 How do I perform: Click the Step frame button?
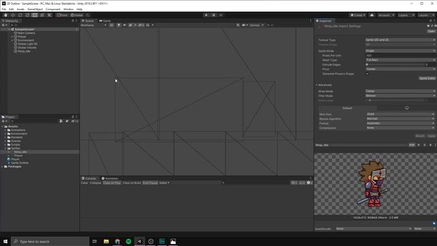(221, 15)
